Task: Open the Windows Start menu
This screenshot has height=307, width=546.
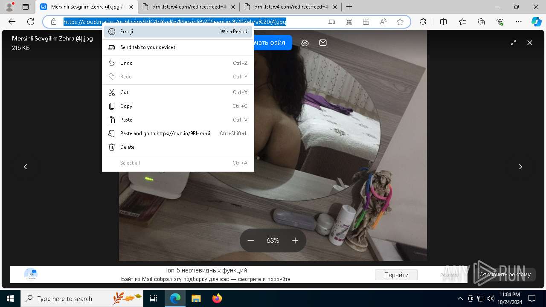Action: tap(10, 298)
